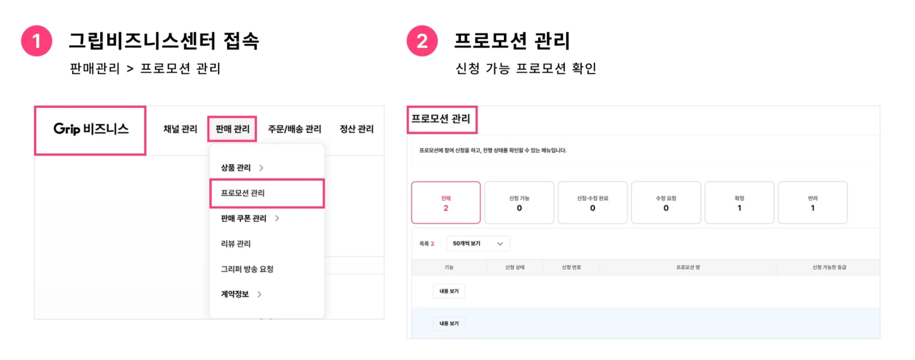This screenshot has width=915, height=360.
Task: Open the 판매 관리 menu
Action: click(x=232, y=129)
